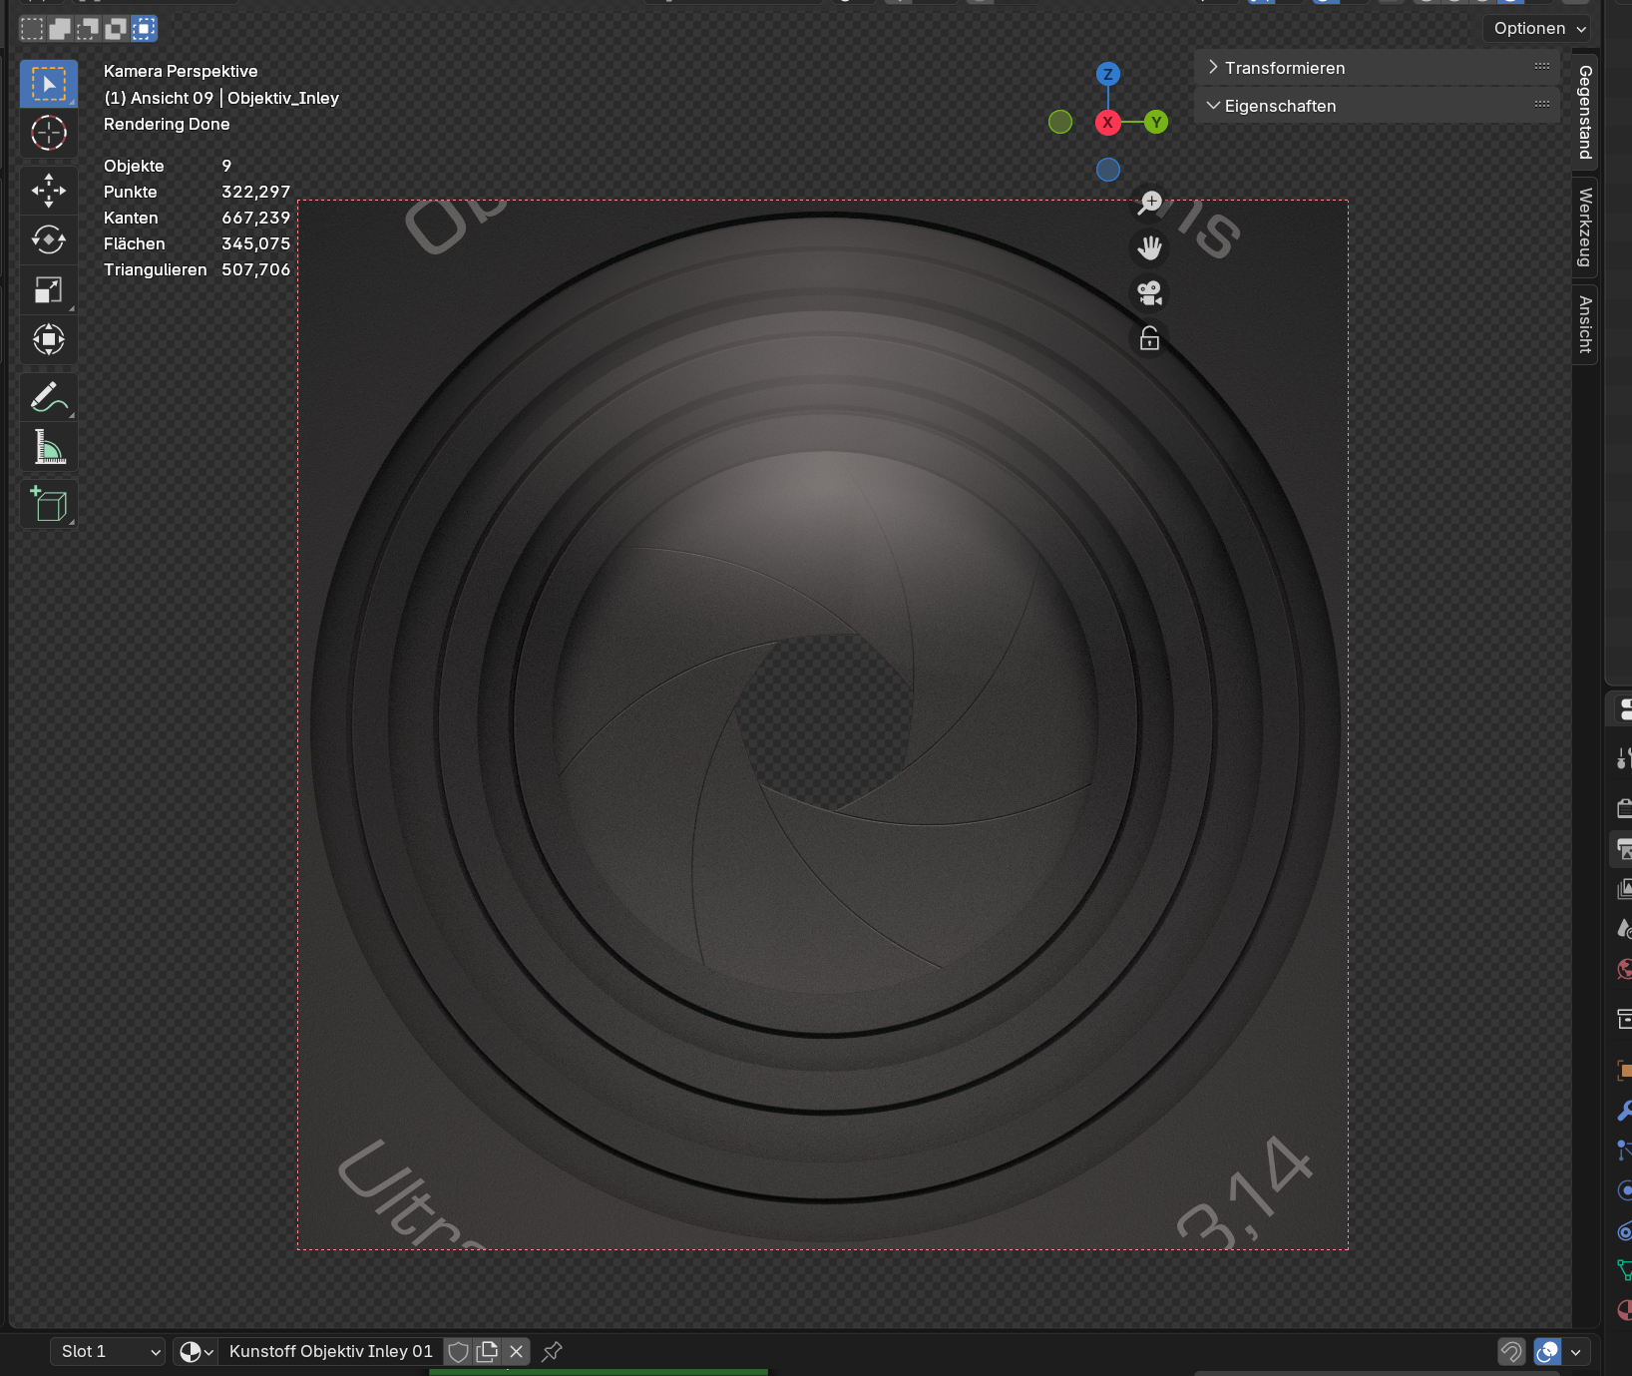This screenshot has width=1632, height=1376.
Task: Open the Ansicht sidebar tab
Action: (1584, 324)
